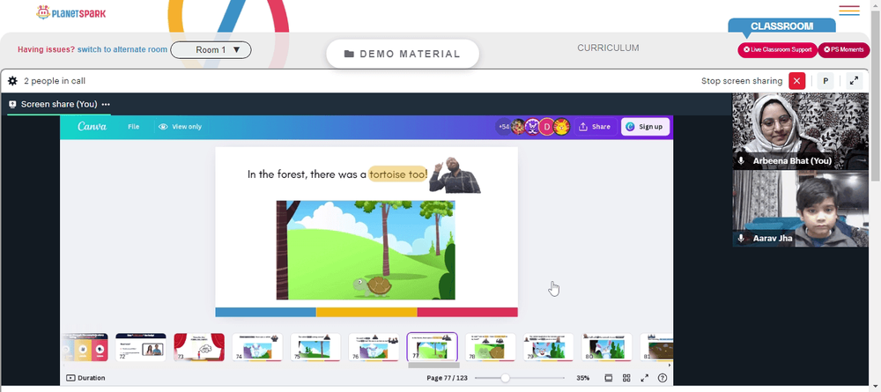The image size is (881, 392).
Task: Click Canva Share button
Action: (x=595, y=127)
